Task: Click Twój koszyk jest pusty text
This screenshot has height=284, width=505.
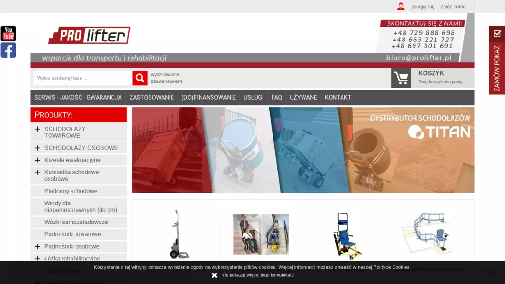Action: [443, 82]
